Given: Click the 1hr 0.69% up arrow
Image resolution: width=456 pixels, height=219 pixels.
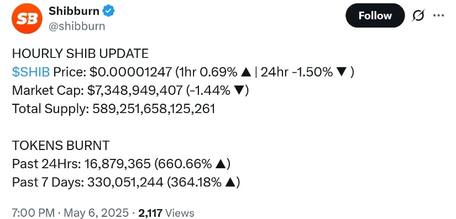Looking at the screenshot, I should coord(247,72).
